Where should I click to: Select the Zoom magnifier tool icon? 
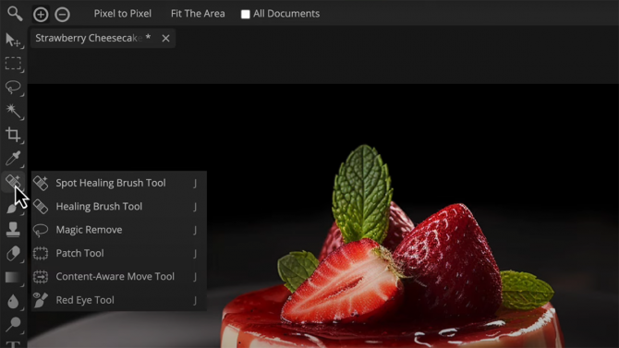(15, 14)
